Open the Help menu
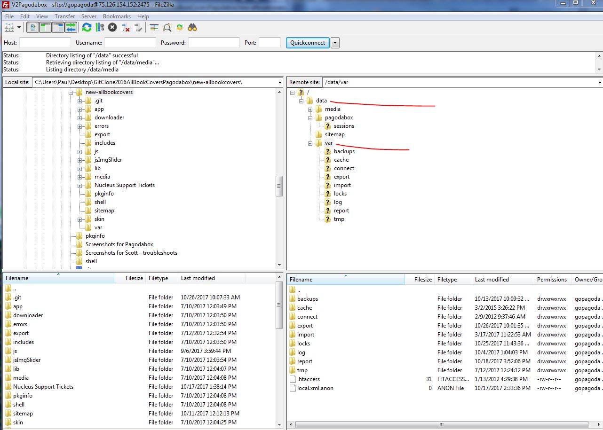The width and height of the screenshot is (603, 430). (143, 16)
